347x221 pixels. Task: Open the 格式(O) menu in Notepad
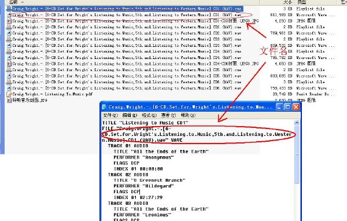(149, 115)
